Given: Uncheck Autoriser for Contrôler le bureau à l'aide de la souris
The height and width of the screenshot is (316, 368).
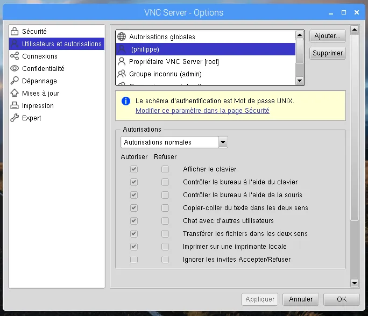Looking at the screenshot, I should [134, 195].
